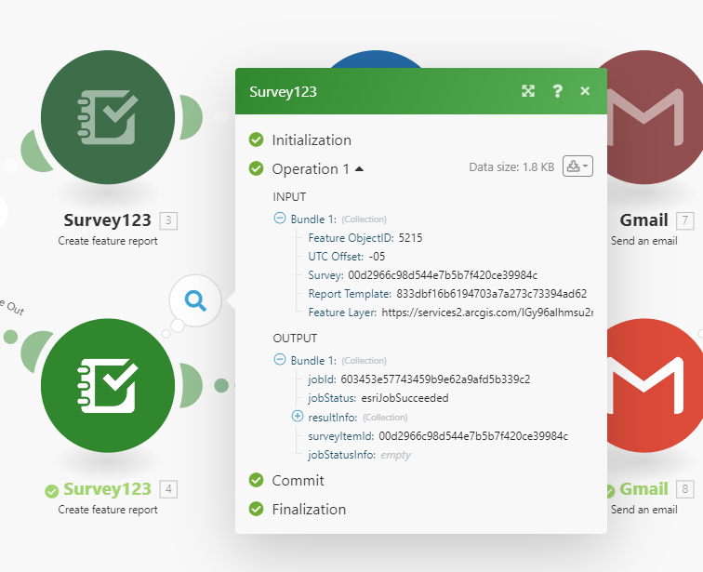
Task: Collapse Operation 1 details
Action: click(359, 169)
